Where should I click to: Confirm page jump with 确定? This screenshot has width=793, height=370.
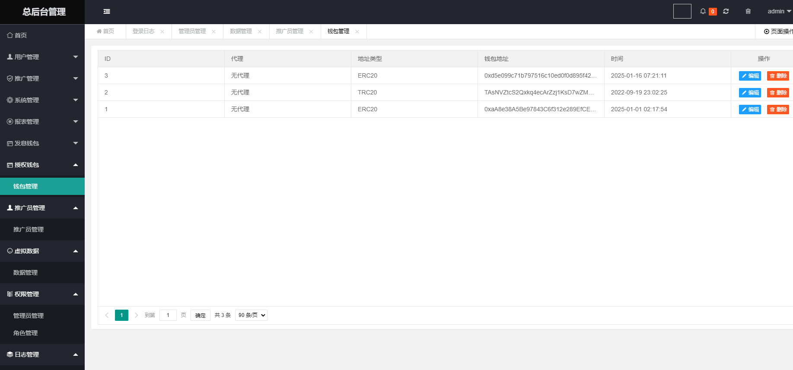[x=201, y=315]
